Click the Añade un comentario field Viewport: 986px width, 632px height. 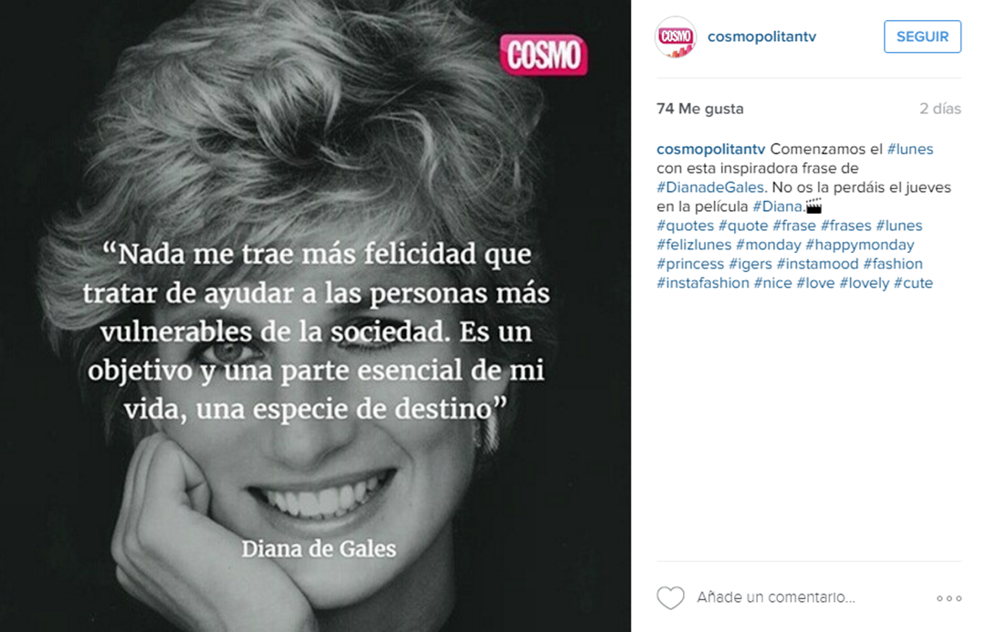click(x=775, y=596)
